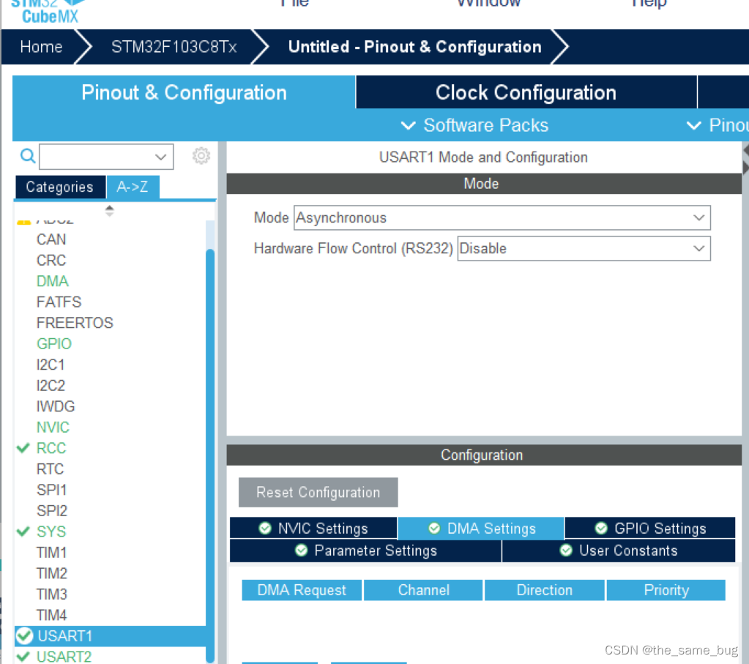Select TIM2 in the peripheral list
The image size is (749, 664).
coord(52,573)
